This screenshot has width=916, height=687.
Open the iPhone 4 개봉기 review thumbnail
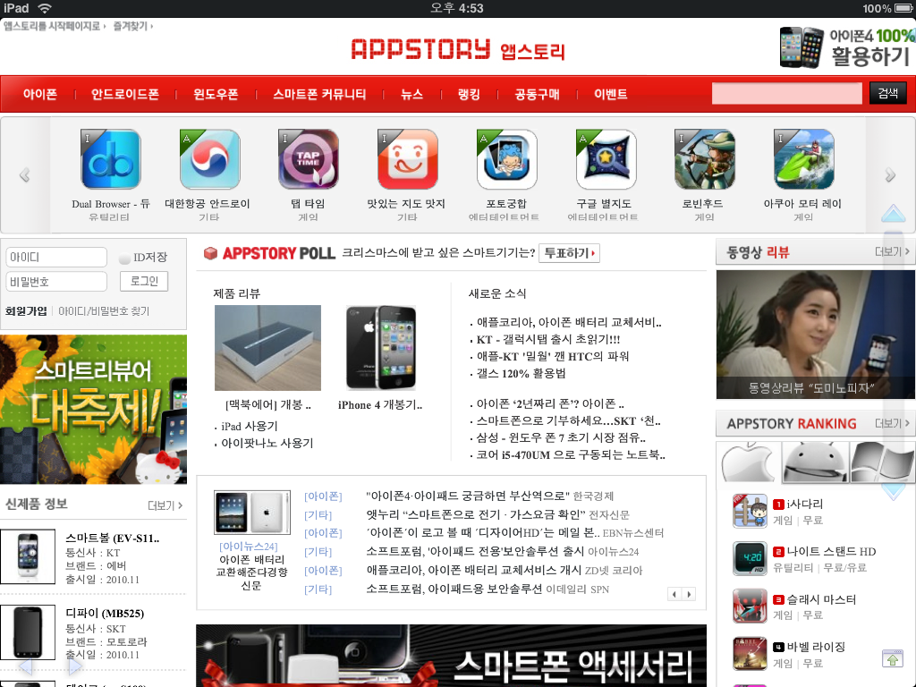click(381, 348)
